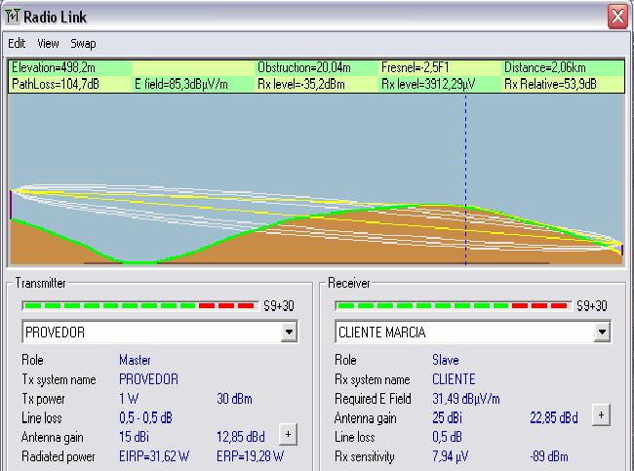634x471 pixels.
Task: Open the Edit menu
Action: [x=17, y=43]
